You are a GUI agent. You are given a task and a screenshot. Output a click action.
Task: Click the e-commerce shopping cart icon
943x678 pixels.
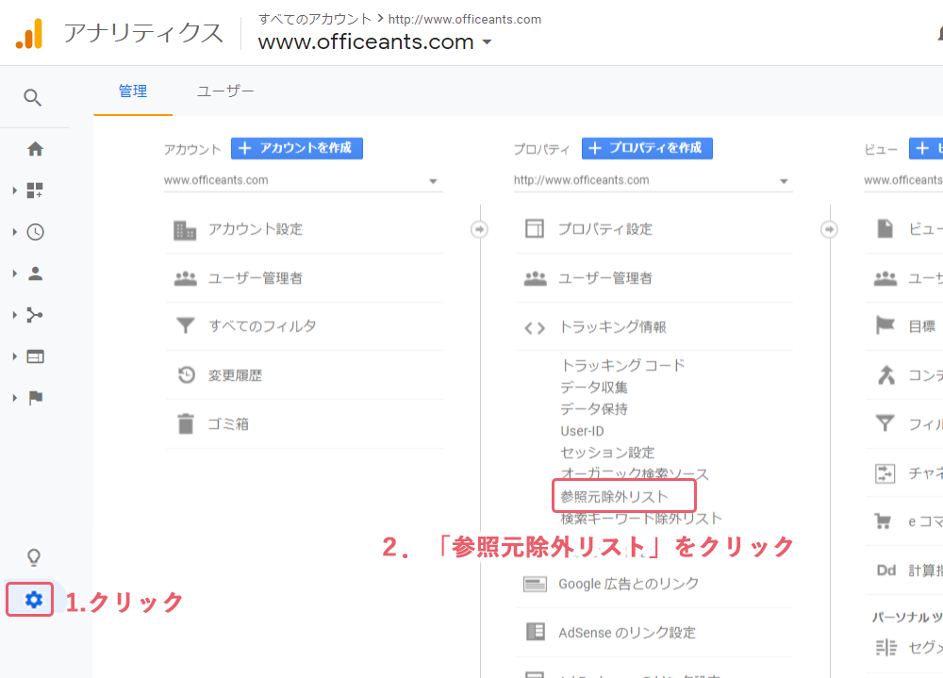tap(883, 521)
